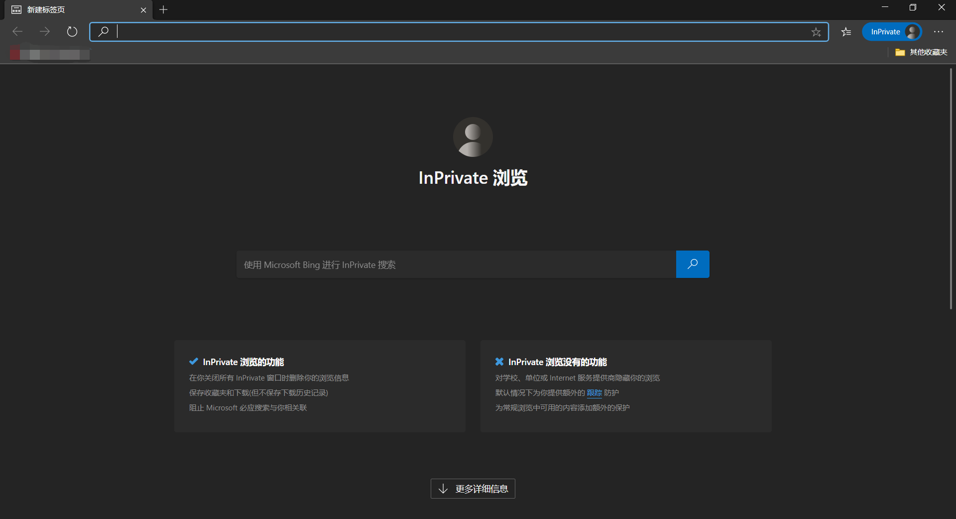This screenshot has height=519, width=956.
Task: Click the back navigation arrow
Action: [x=17, y=32]
